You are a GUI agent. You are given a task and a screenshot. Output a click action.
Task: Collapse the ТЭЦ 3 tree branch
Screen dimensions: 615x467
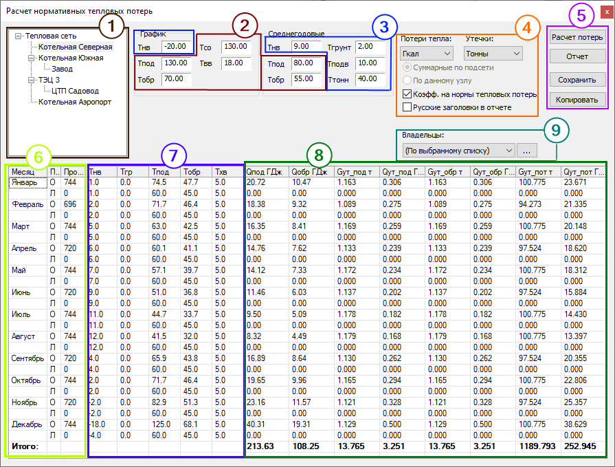tap(31, 80)
